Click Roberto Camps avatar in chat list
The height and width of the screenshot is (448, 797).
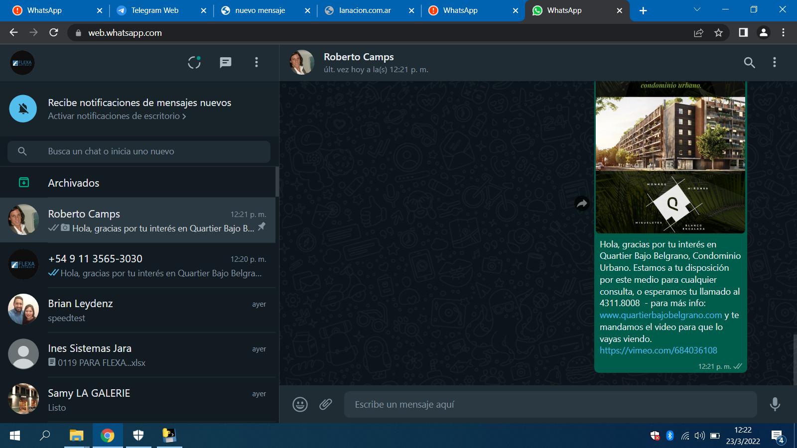23,220
